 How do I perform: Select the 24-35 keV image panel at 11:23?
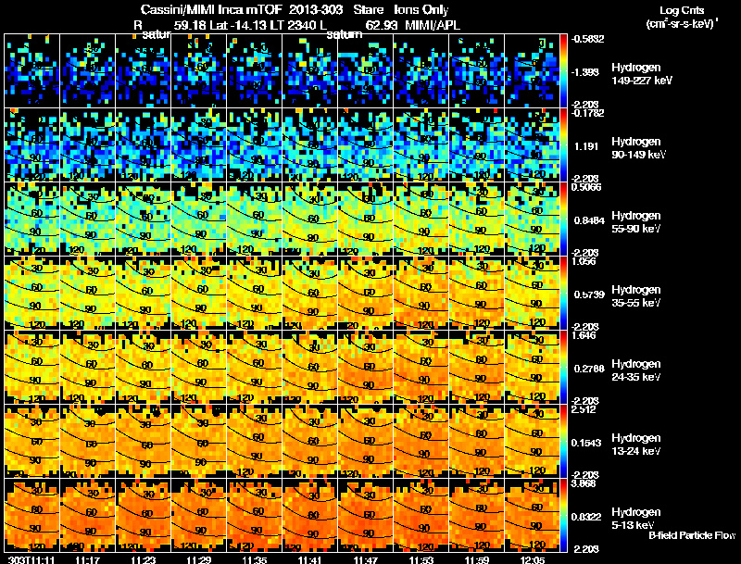144,367
